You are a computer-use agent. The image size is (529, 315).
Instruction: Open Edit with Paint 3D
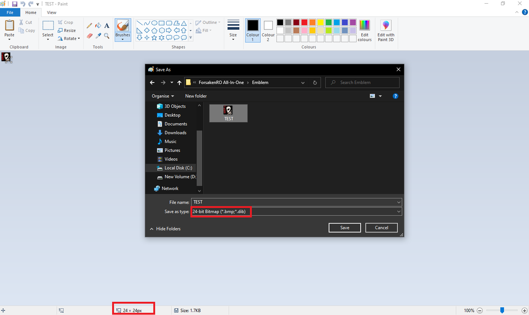(386, 30)
